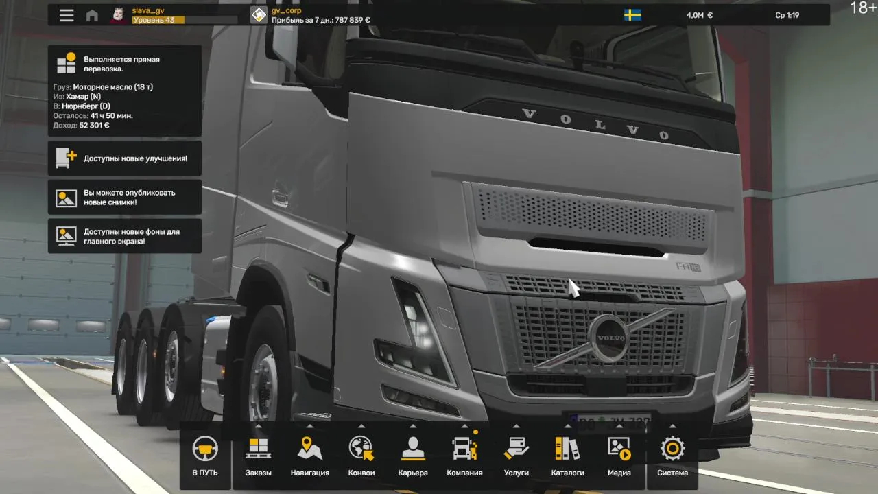
Task: Click the 'Из: Хамар (N)' line
Action: [77, 97]
